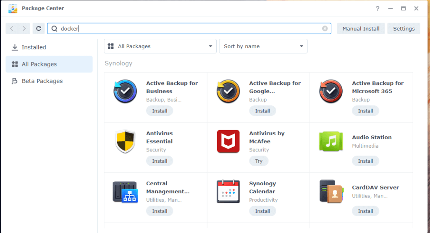The width and height of the screenshot is (430, 233).
Task: Click the Synology Calendar icon
Action: click(x=228, y=191)
